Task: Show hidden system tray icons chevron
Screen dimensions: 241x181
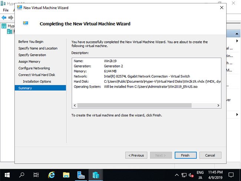Action: click(x=177, y=175)
